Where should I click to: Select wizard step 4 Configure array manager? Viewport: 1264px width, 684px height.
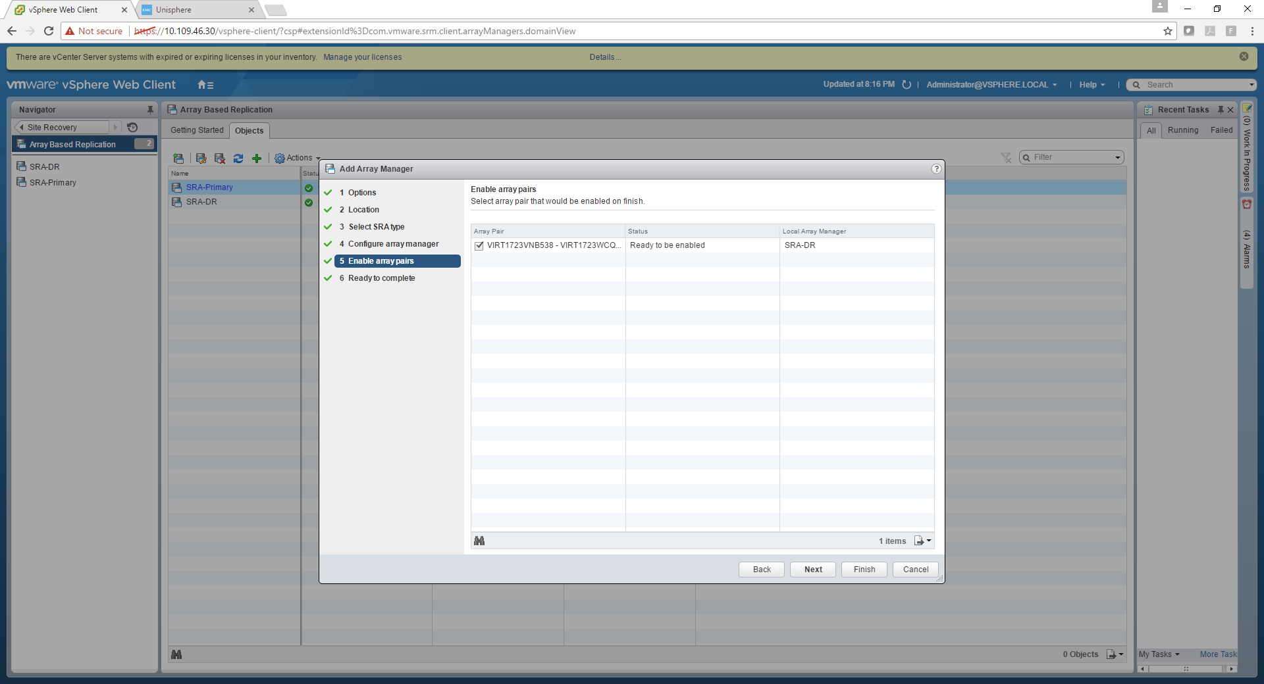[393, 244]
